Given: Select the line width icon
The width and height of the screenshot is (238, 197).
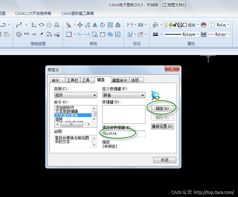Looking at the screenshot, I should pyautogui.click(x=156, y=34).
